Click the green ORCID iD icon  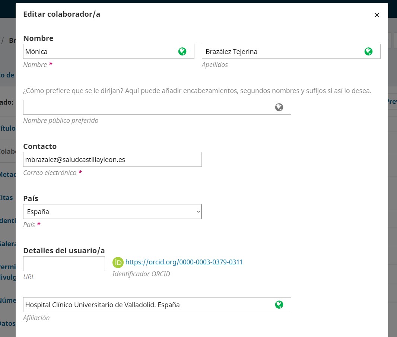coord(118,263)
